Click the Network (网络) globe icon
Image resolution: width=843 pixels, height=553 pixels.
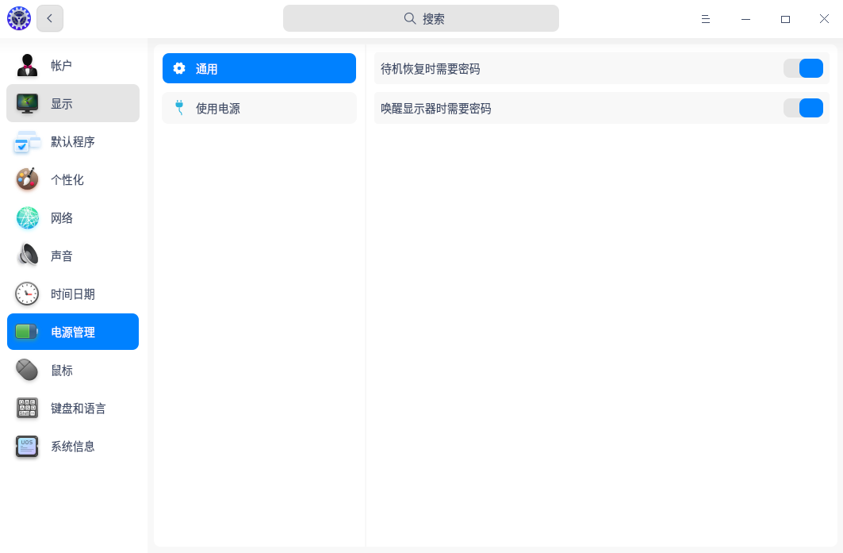point(27,218)
